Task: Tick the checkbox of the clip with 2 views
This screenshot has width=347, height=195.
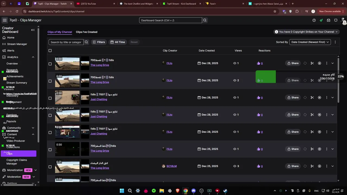Action: coord(50,81)
